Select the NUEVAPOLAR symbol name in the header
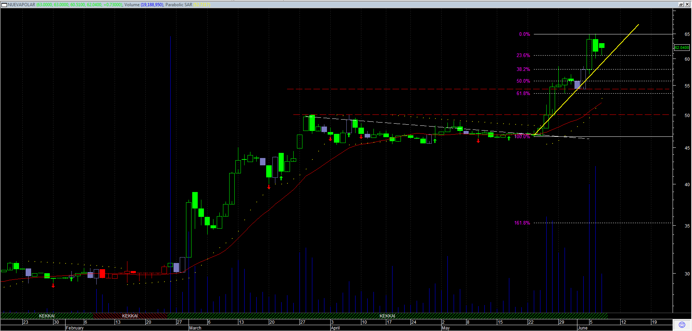 tap(22, 5)
